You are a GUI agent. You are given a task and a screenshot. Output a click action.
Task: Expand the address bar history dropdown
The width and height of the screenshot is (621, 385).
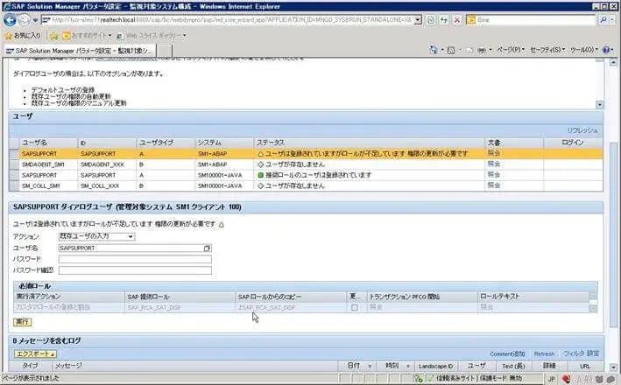coord(418,20)
